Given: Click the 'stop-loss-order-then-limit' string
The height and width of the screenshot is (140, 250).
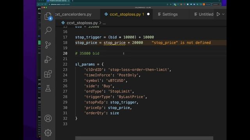Looking at the screenshot, I should click(x=139, y=70).
